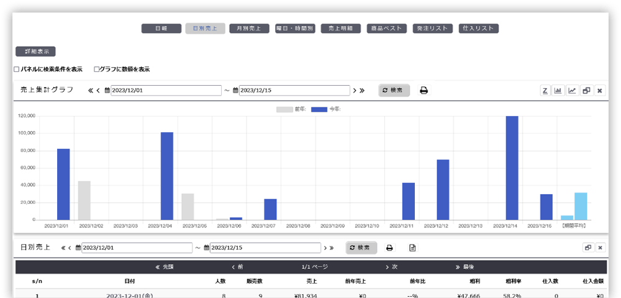
Task: Click the document export icon in the 日別売上 panel
Action: [412, 248]
